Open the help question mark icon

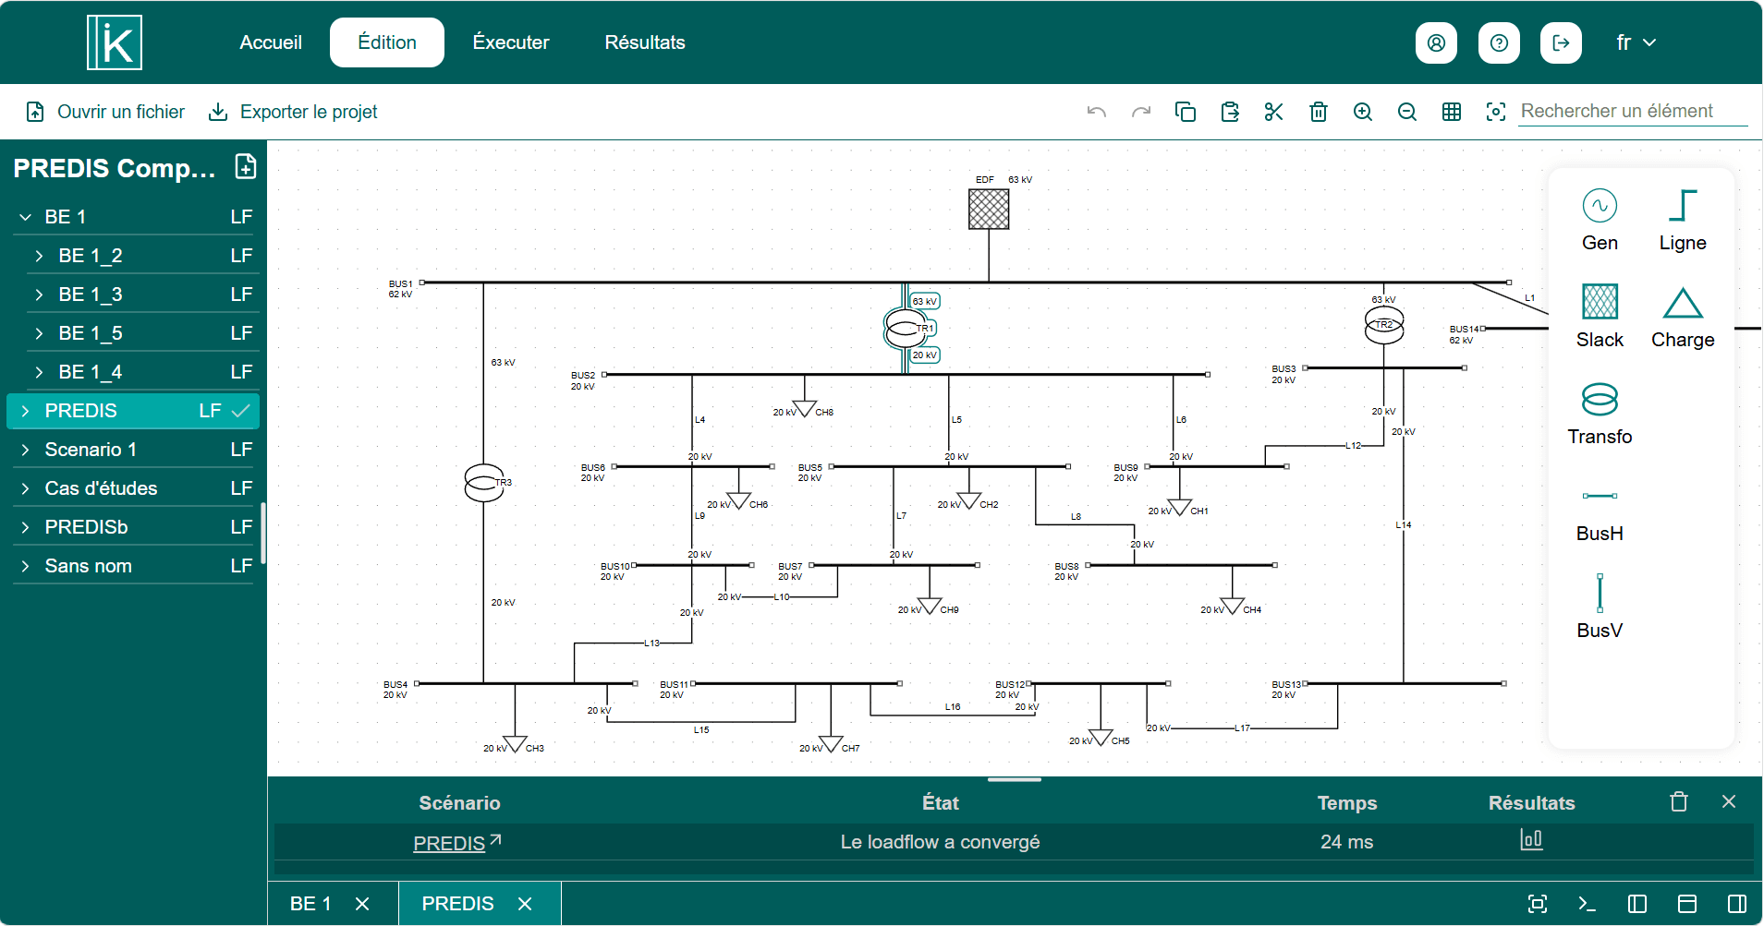(x=1499, y=42)
